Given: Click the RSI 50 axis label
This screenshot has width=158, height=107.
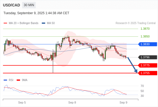Looking at the screenshot, I should tap(142, 91).
